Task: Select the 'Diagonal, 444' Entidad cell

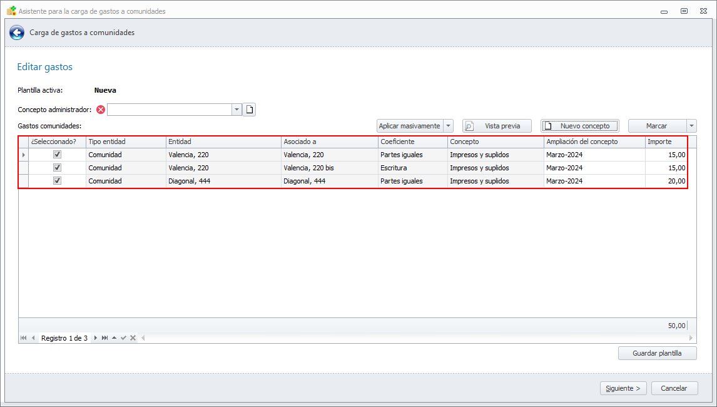Action: (x=223, y=181)
